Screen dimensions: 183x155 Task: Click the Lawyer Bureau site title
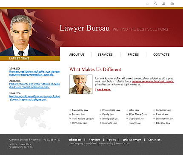pyautogui.click(x=85, y=28)
